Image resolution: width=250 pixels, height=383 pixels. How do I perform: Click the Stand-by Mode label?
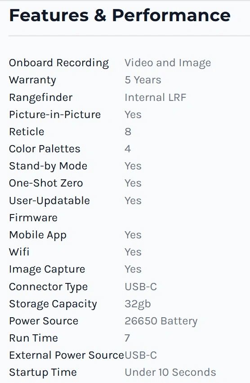(x=48, y=166)
